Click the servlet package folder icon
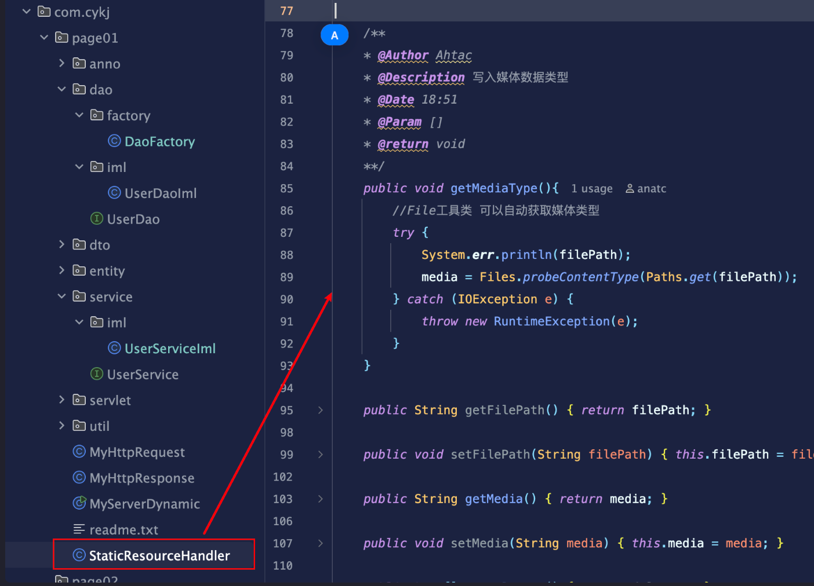Viewport: 814px width, 586px height. pos(79,400)
